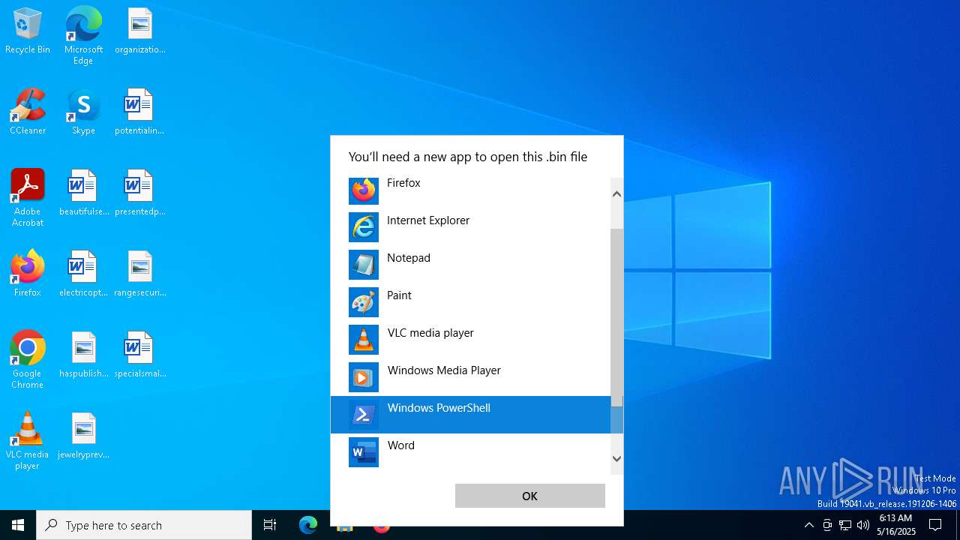The height and width of the screenshot is (540, 960).
Task: Select the specialsmal... Word document
Action: [139, 355]
